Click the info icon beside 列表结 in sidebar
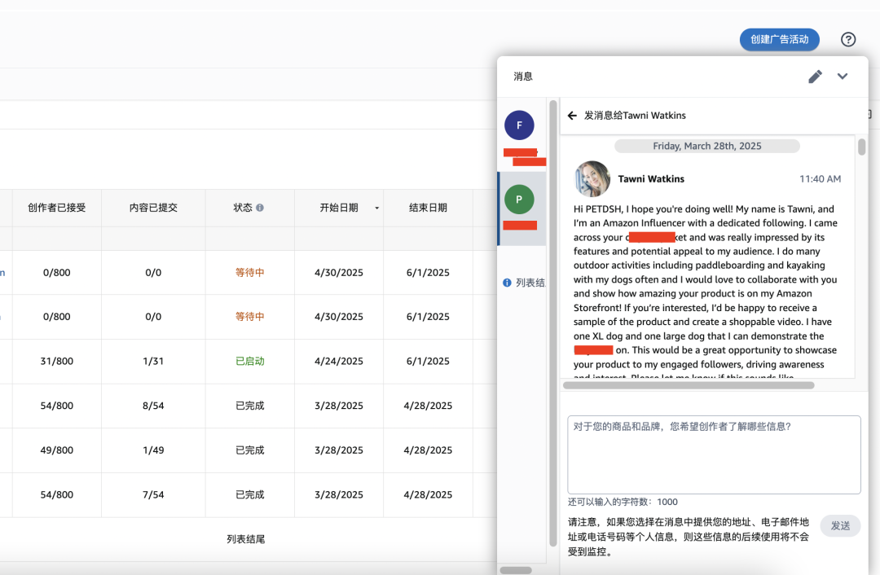The height and width of the screenshot is (575, 880). [x=507, y=283]
